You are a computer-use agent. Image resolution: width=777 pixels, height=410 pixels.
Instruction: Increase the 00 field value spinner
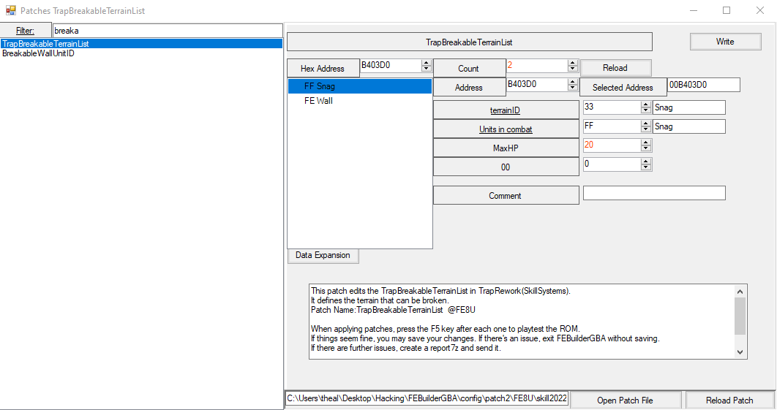tap(645, 161)
